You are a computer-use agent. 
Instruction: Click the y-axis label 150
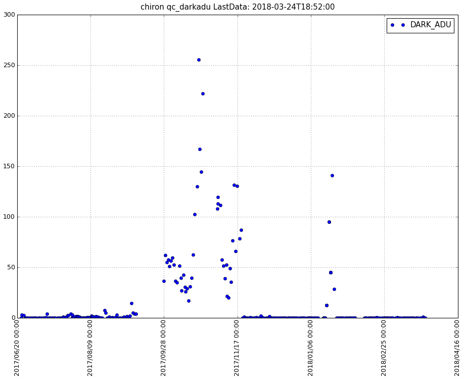[x=10, y=166]
